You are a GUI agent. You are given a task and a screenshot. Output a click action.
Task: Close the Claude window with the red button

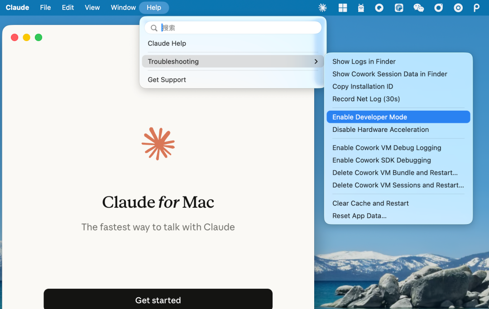(x=14, y=37)
